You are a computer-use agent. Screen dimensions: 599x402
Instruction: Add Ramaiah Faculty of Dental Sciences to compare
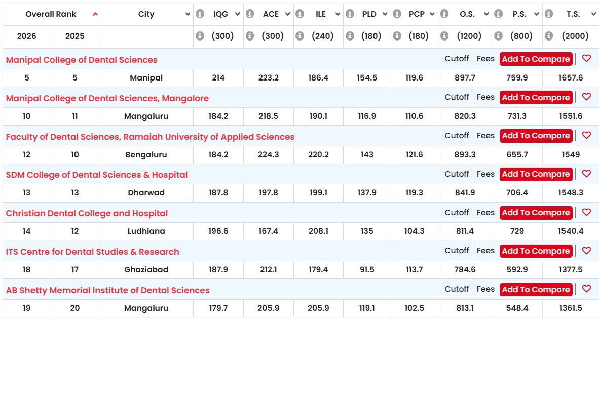(536, 136)
